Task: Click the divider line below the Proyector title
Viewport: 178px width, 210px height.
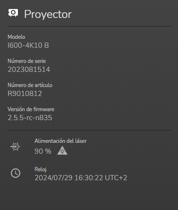Action: click(89, 26)
